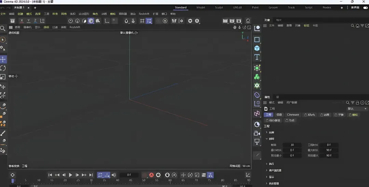Open the timeline dope sheet graph icon

tap(248, 175)
